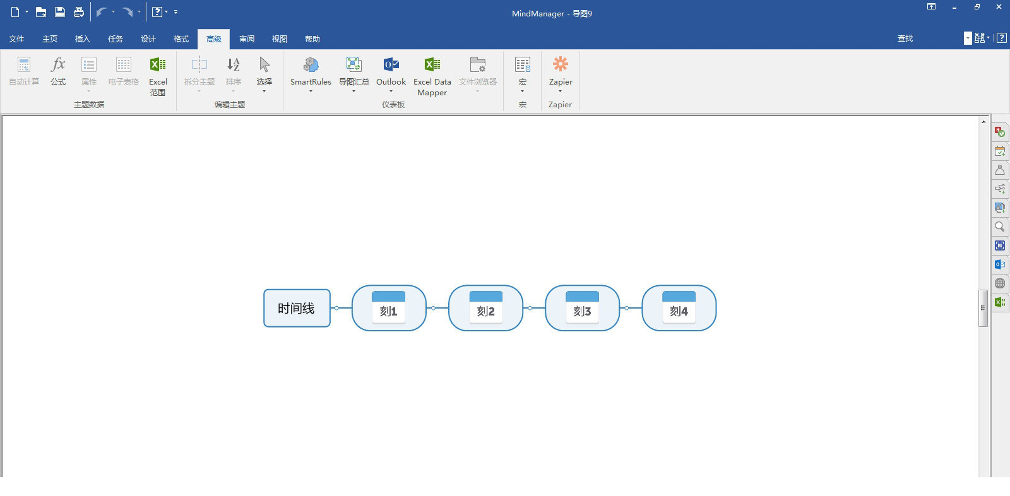Switch to the 格式 ribbon tab
Image resolution: width=1010 pixels, height=496 pixels.
[x=181, y=39]
